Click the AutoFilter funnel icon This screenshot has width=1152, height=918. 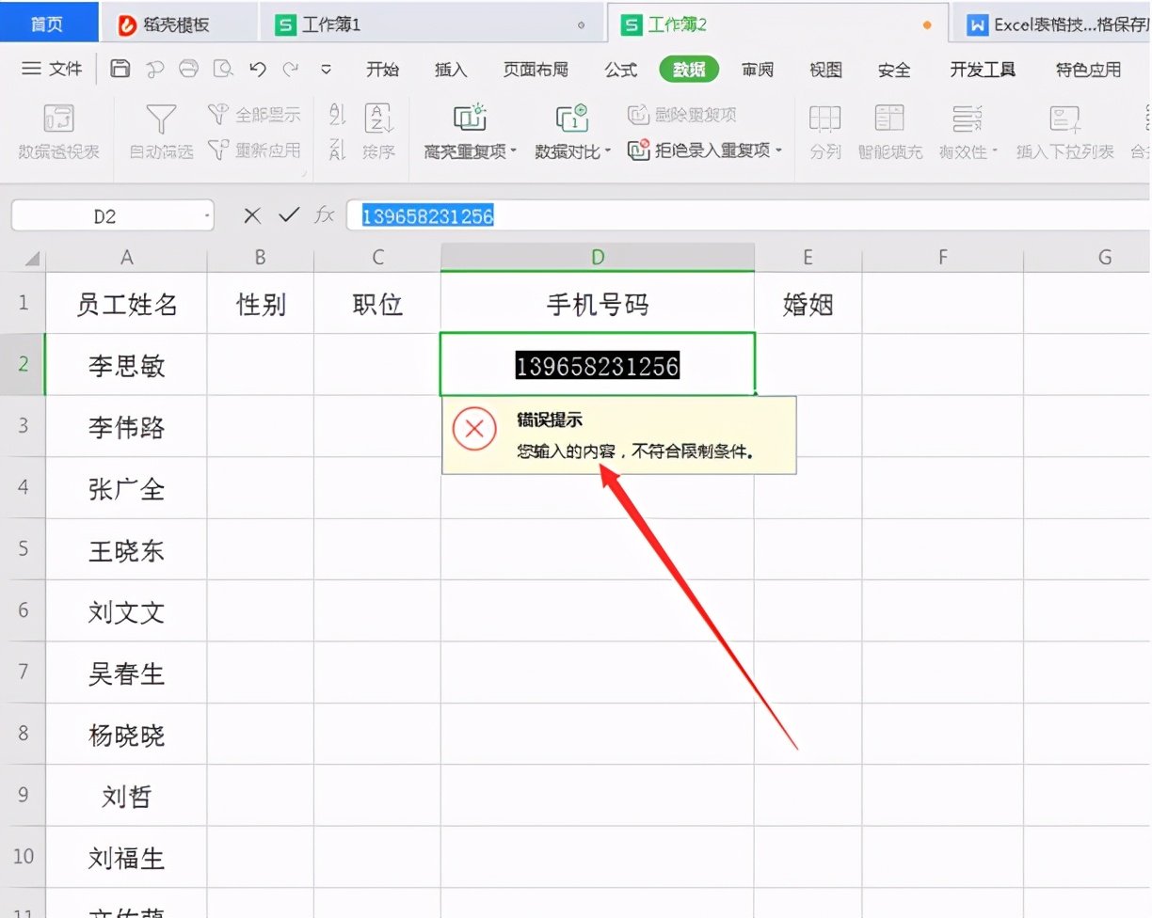coord(161,119)
